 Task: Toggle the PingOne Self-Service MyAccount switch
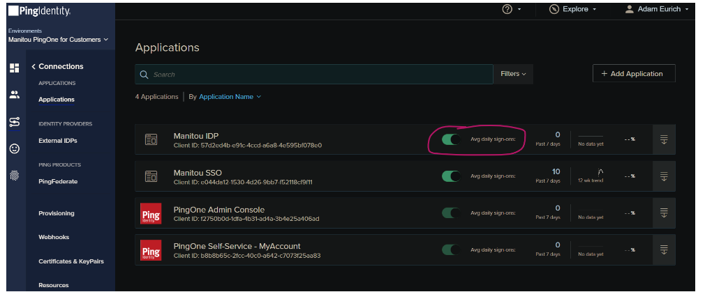click(x=451, y=249)
